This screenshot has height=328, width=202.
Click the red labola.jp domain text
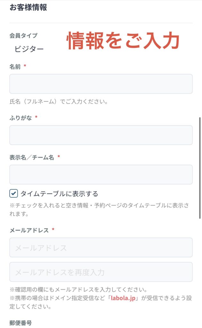123,298
